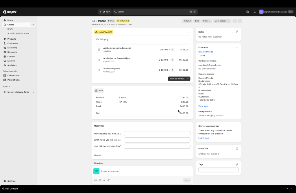Click the hashtag icon in the comment box
This screenshot has width=296, height=193.
tap(104, 180)
